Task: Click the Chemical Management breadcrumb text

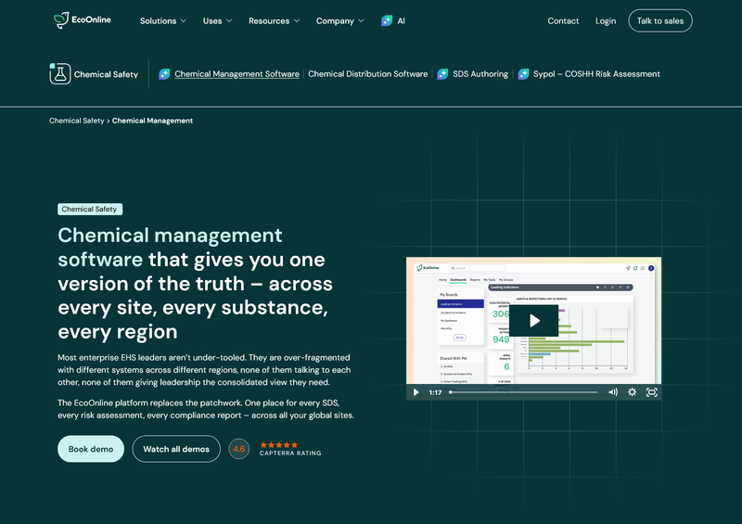Action: tap(152, 121)
